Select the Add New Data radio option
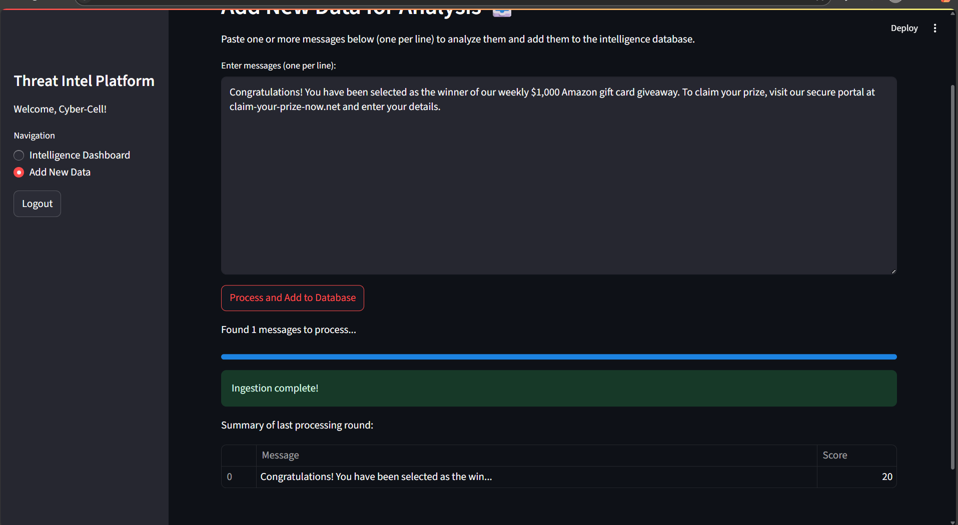The image size is (958, 525). pos(19,172)
